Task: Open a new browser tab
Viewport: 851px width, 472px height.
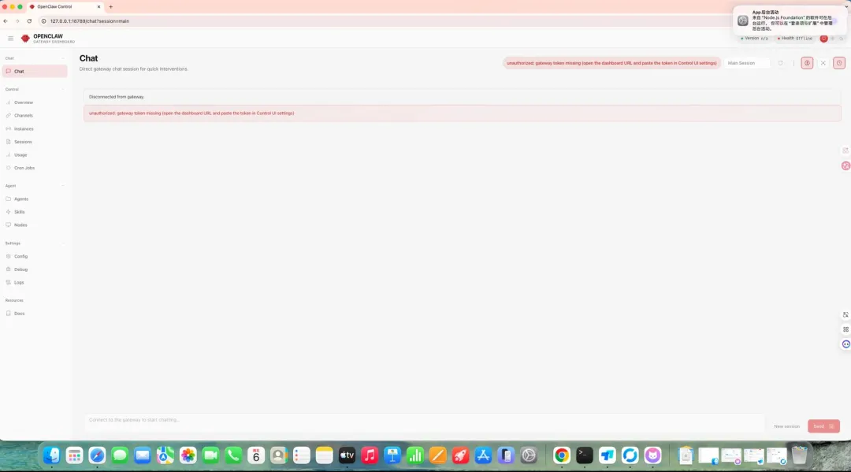Action: [111, 7]
